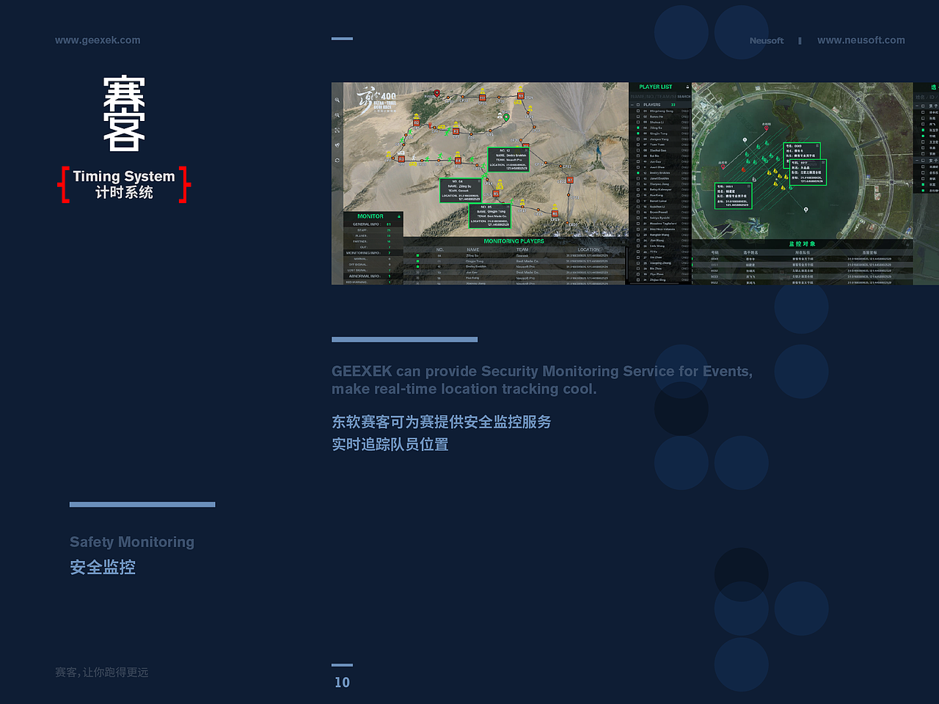This screenshot has width=939, height=704.
Task: Click the refresh icon on the desert map toolbar
Action: tap(337, 160)
